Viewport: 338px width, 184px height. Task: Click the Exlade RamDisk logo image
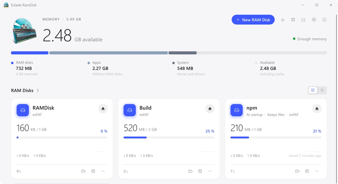coord(25,31)
